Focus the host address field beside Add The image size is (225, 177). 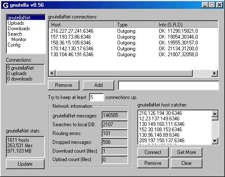pyautogui.click(x=168, y=86)
